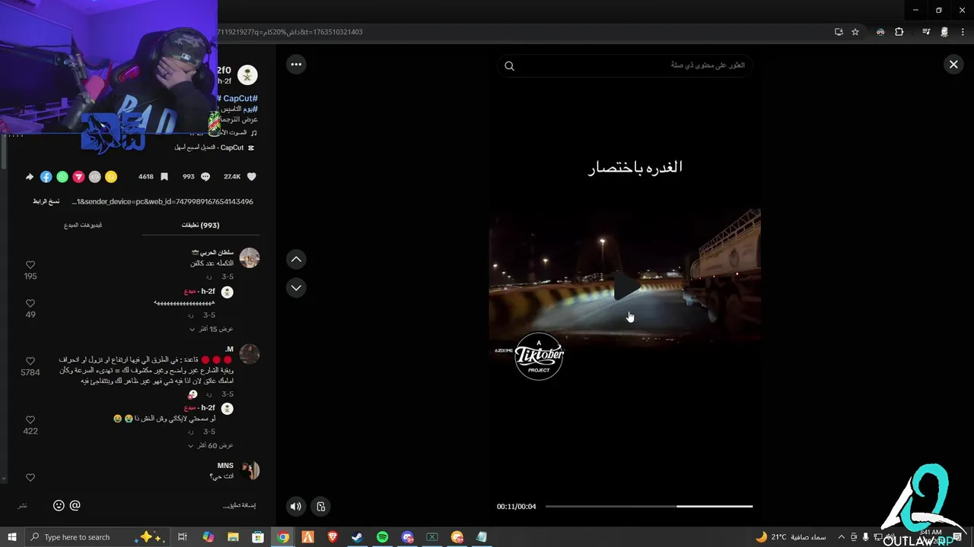Bookmark this page with the star icon
This screenshot has width=974, height=547.
pos(855,32)
